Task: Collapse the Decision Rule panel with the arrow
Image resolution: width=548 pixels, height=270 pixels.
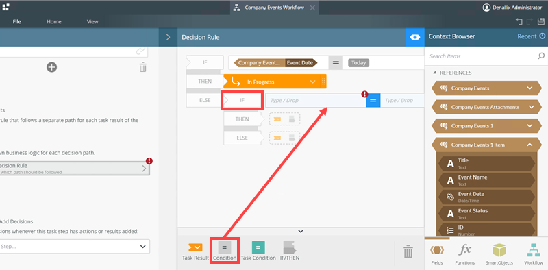Action: point(168,37)
